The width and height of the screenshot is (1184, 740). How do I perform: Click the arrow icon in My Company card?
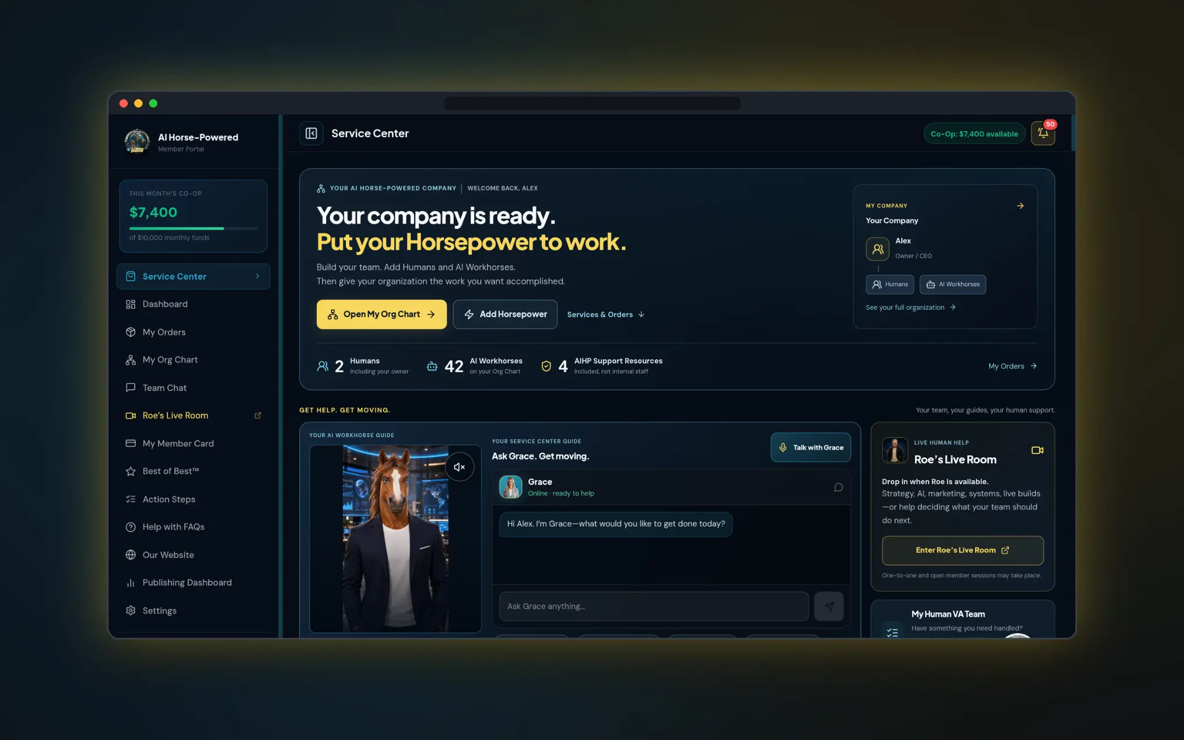coord(1020,206)
